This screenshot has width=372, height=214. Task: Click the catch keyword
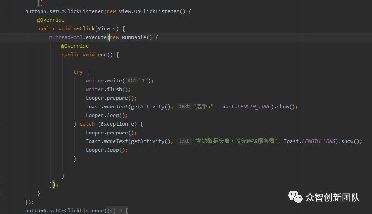87,124
